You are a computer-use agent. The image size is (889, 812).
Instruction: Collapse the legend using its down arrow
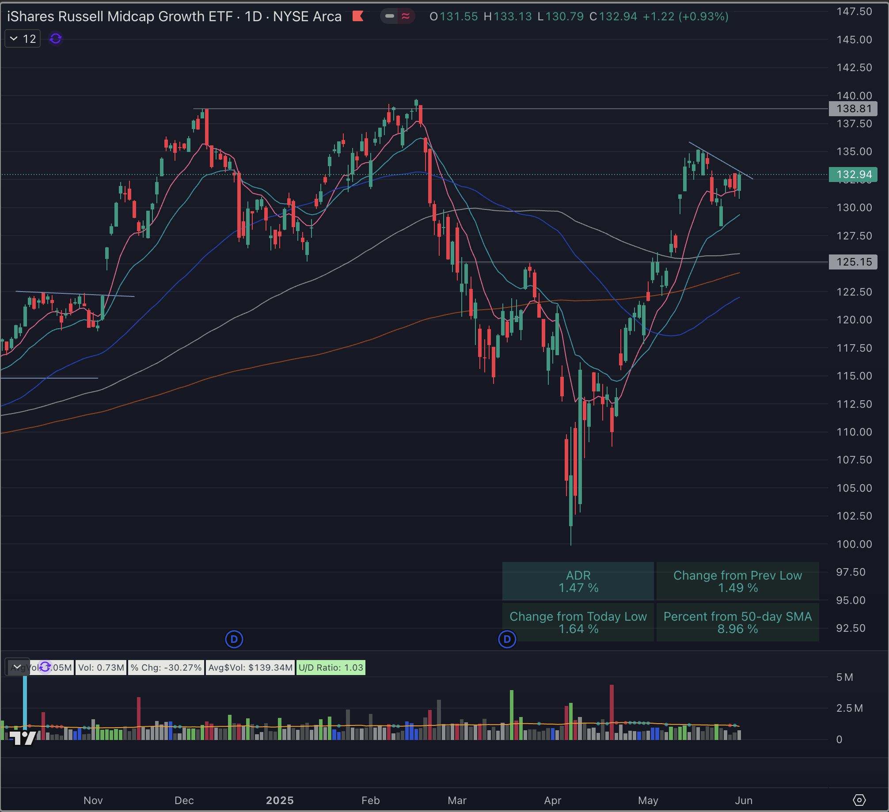pos(15,38)
